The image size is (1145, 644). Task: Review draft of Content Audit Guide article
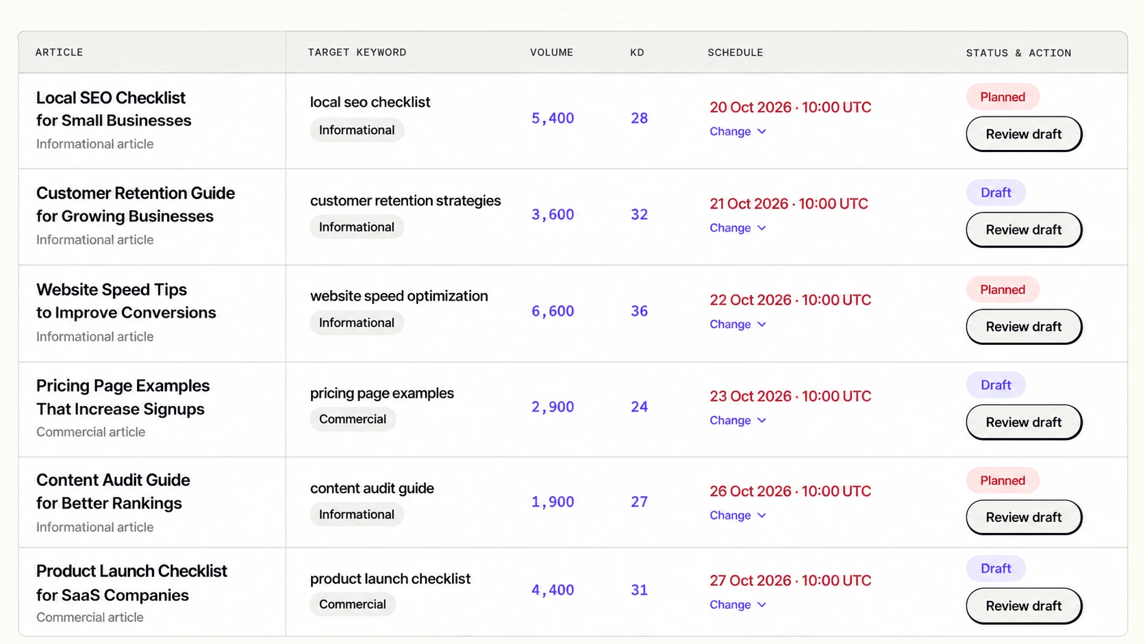pos(1024,517)
